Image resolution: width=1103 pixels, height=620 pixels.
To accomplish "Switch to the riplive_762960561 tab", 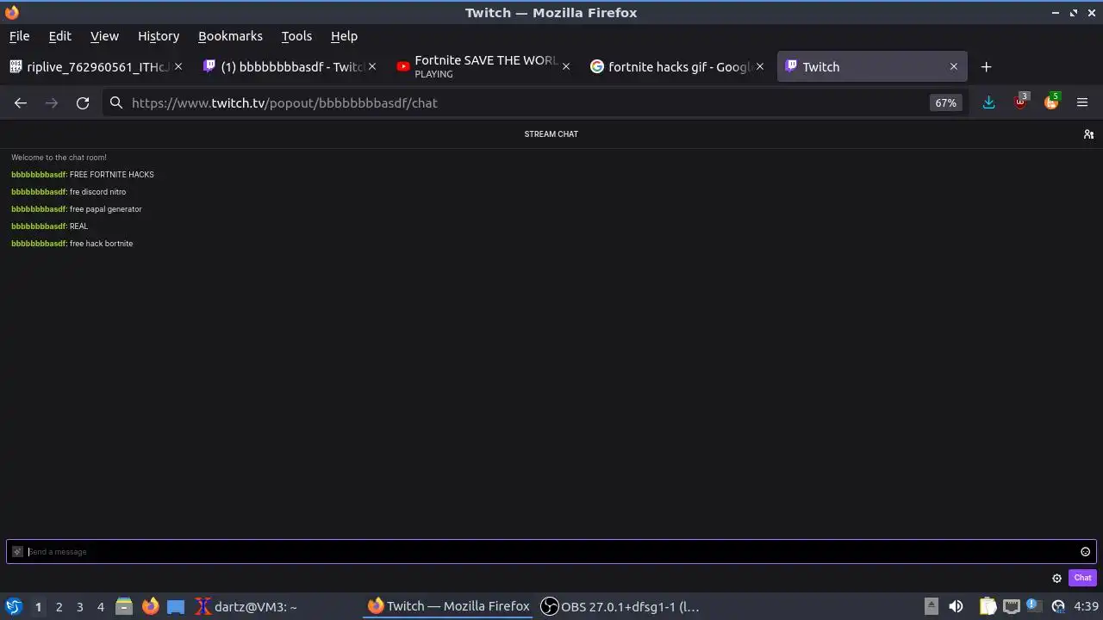I will (95, 66).
